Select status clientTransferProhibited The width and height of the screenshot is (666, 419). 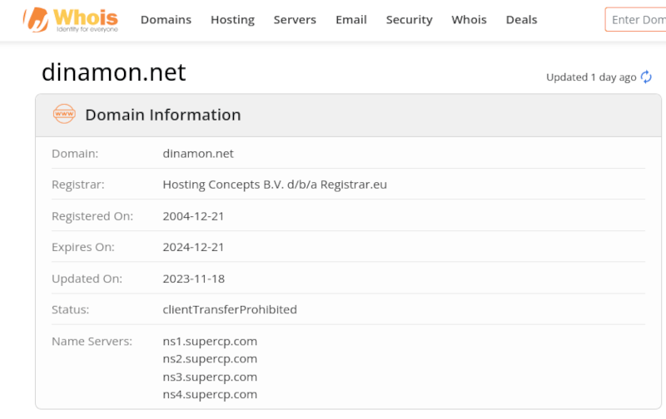[230, 309]
